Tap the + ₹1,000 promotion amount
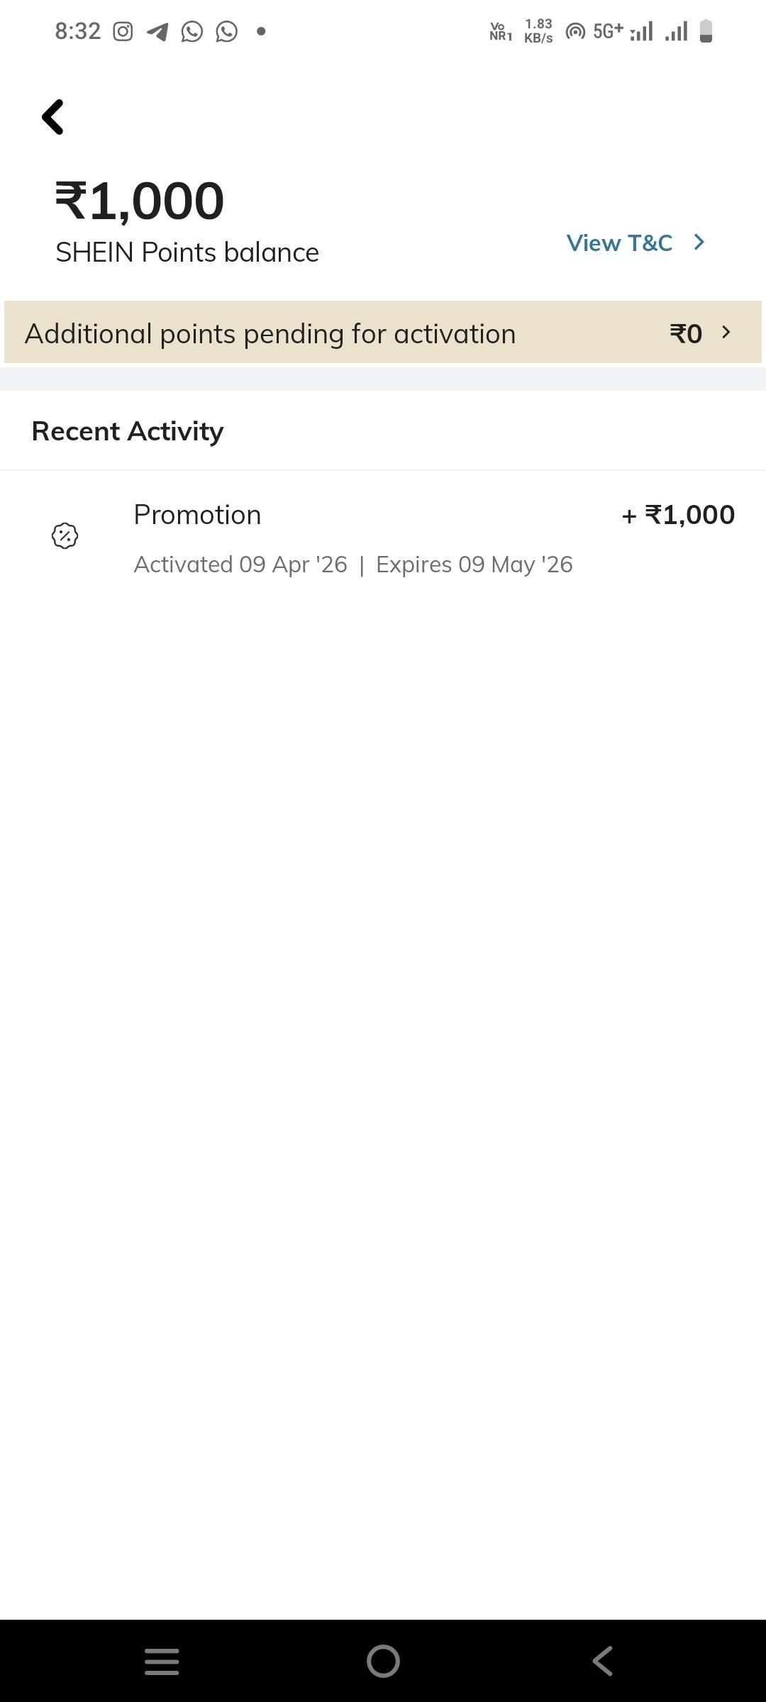Image resolution: width=766 pixels, height=1702 pixels. [678, 515]
